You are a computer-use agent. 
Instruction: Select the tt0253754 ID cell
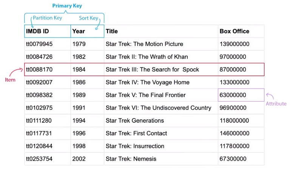[x=48, y=159]
